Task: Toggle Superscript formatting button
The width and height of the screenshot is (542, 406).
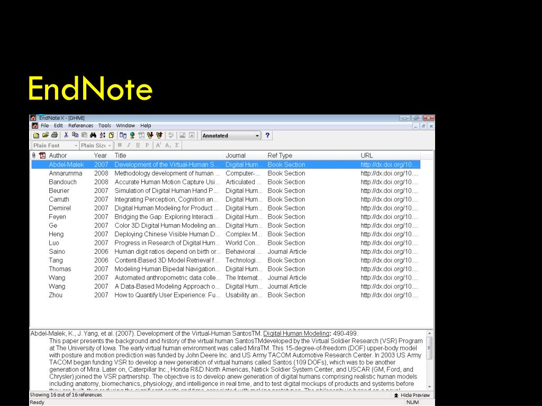Action: (158, 145)
